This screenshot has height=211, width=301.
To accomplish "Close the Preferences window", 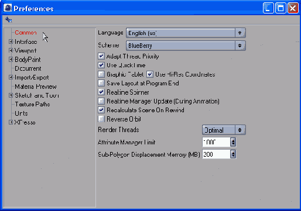I will (293, 8).
